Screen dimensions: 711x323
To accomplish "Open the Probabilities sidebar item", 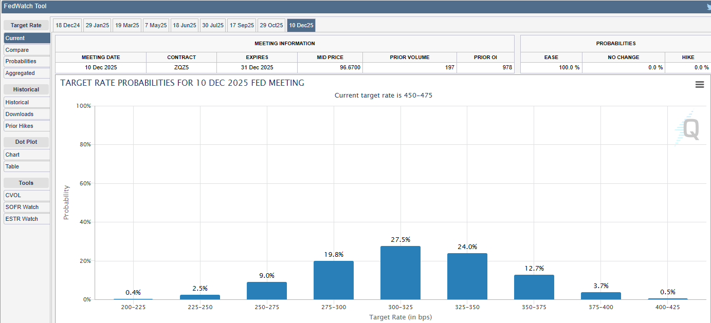I will [27, 61].
